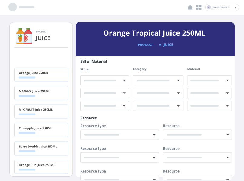Screen dimensions: 244x181
Task: Click the PRODUCT breadcrumb link
Action: [x=146, y=45]
